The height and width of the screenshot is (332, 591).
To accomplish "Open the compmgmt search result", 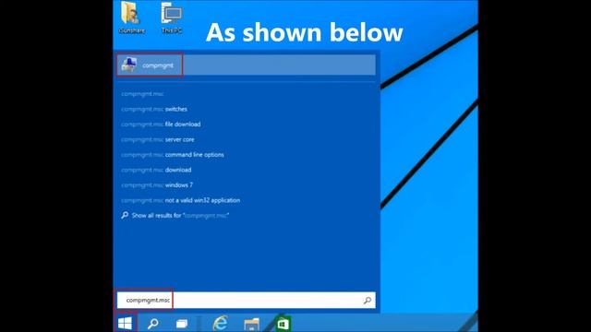I will tap(247, 65).
